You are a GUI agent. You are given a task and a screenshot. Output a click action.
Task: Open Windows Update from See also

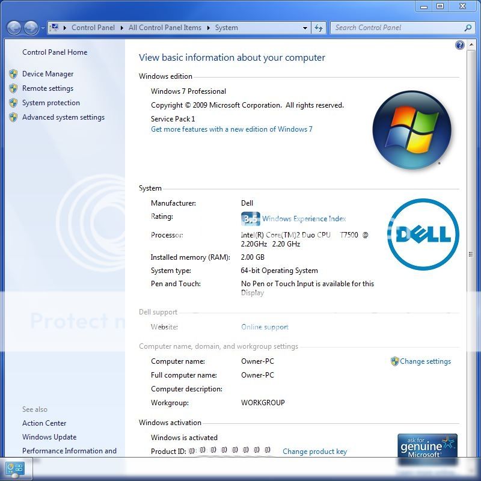coord(49,437)
